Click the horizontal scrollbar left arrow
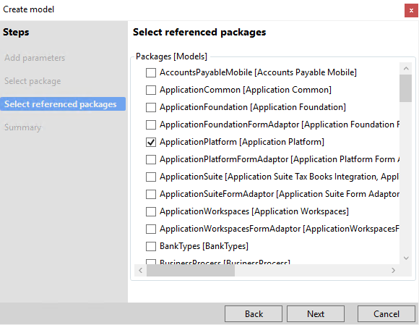 click(x=141, y=271)
